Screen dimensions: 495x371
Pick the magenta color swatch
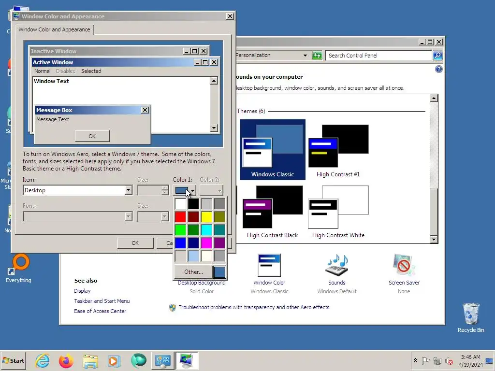coord(206,243)
